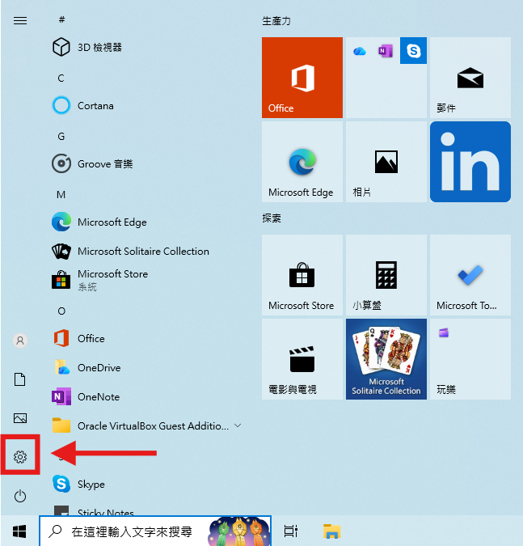This screenshot has width=523, height=546.
Task: Launch OneNote from the app list
Action: [x=86, y=396]
